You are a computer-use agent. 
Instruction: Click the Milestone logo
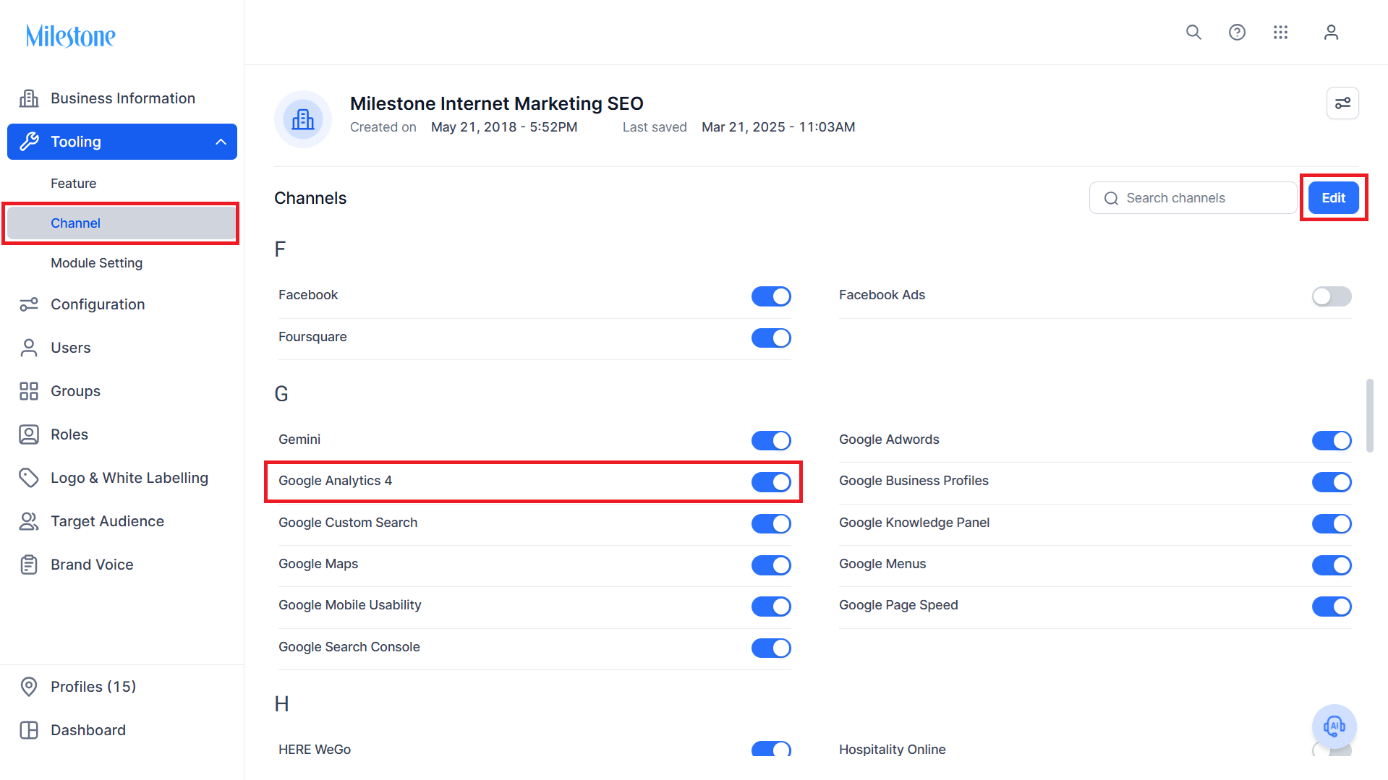coord(71,35)
